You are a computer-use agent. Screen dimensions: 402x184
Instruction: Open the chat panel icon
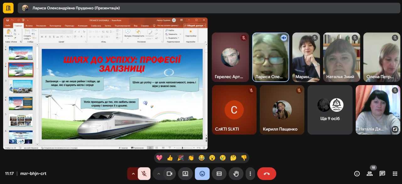(x=382, y=174)
